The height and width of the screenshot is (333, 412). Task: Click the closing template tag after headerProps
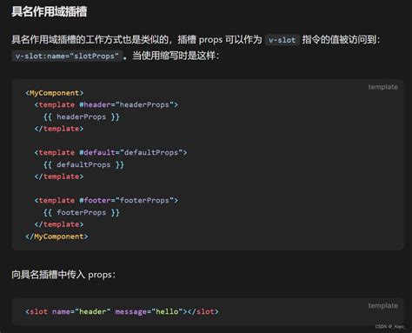[59, 129]
